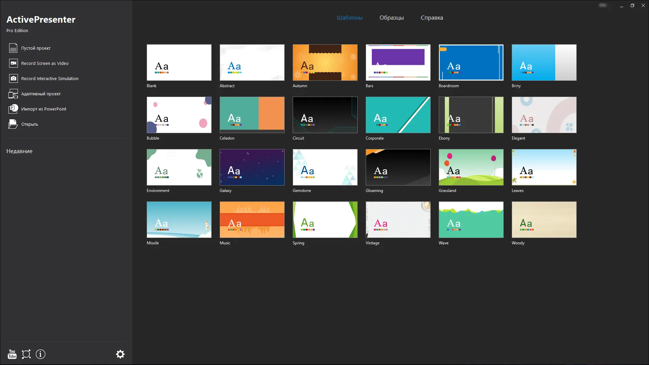Open the YouTube channel icon
The image size is (649, 365).
click(x=12, y=354)
